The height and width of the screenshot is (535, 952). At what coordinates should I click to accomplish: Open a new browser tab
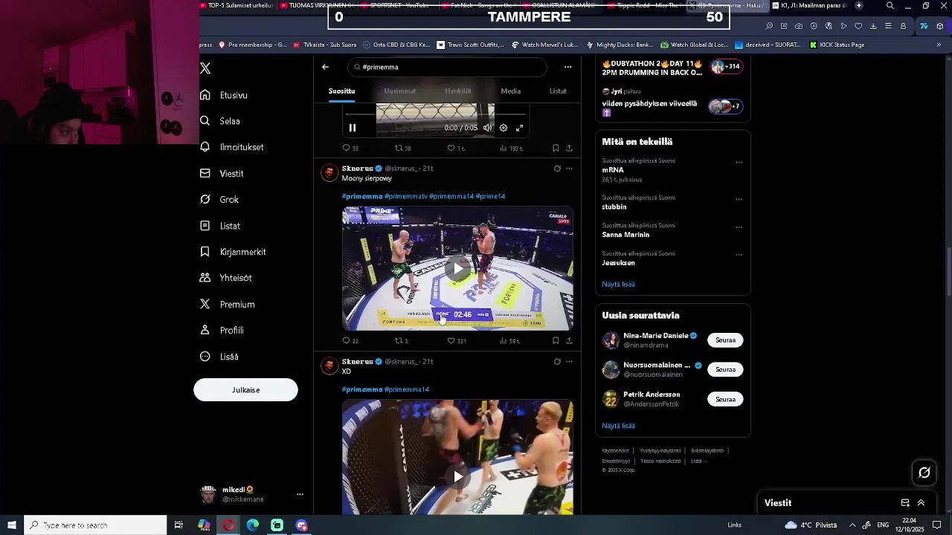pyautogui.click(x=859, y=5)
